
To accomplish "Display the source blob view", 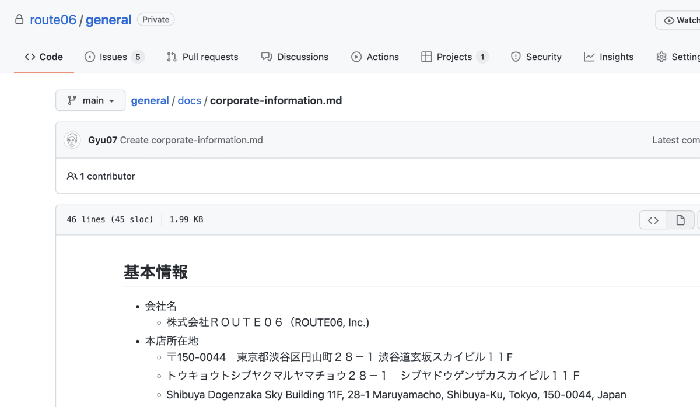I will [653, 220].
